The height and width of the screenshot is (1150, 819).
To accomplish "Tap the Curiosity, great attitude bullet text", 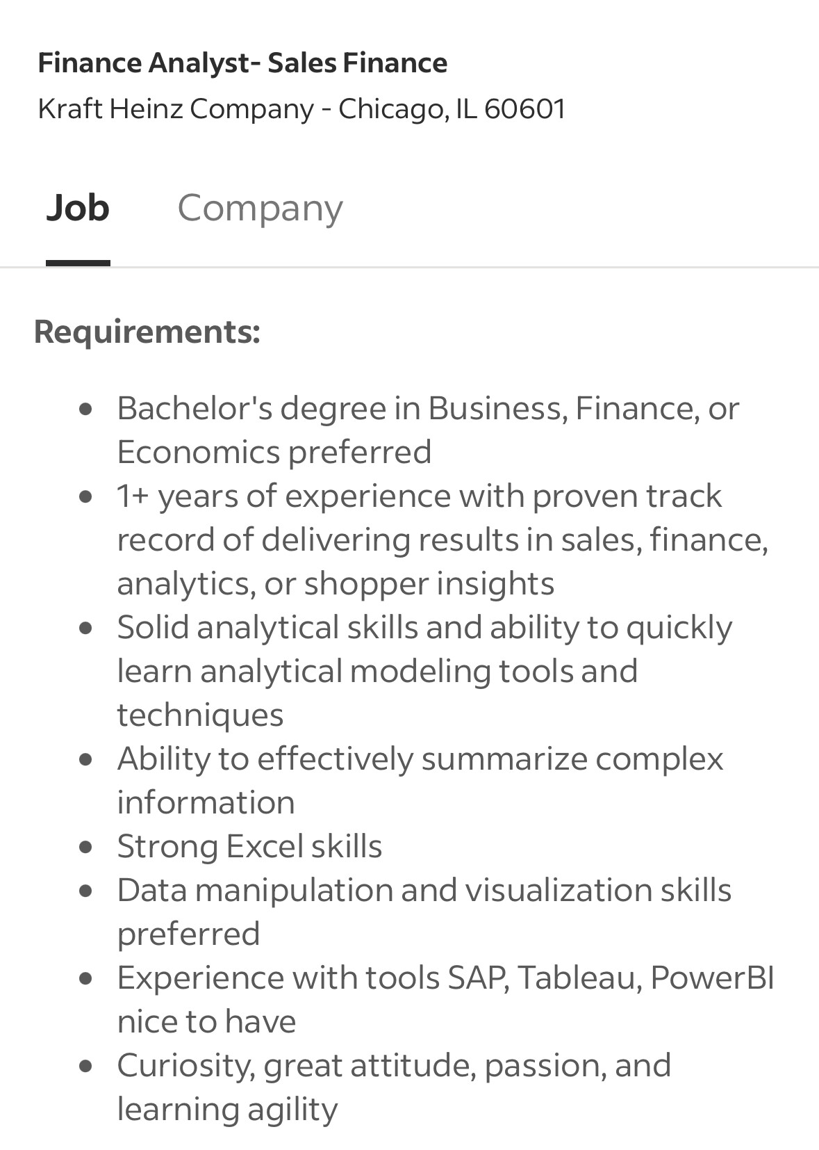I will point(394,1087).
